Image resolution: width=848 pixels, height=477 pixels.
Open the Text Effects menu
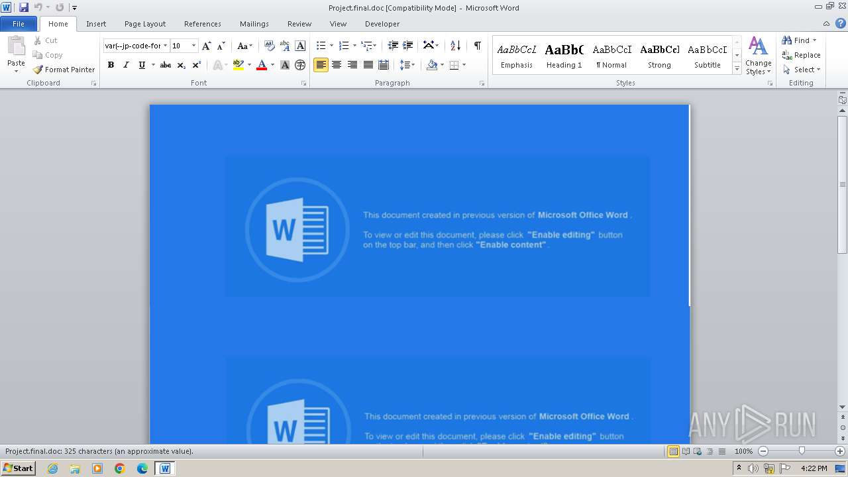(x=219, y=65)
